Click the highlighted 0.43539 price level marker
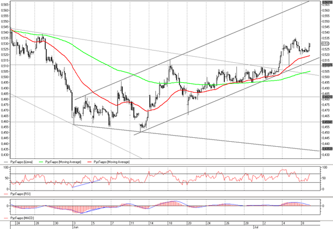The width and height of the screenshot is (333, 229). (x=327, y=149)
